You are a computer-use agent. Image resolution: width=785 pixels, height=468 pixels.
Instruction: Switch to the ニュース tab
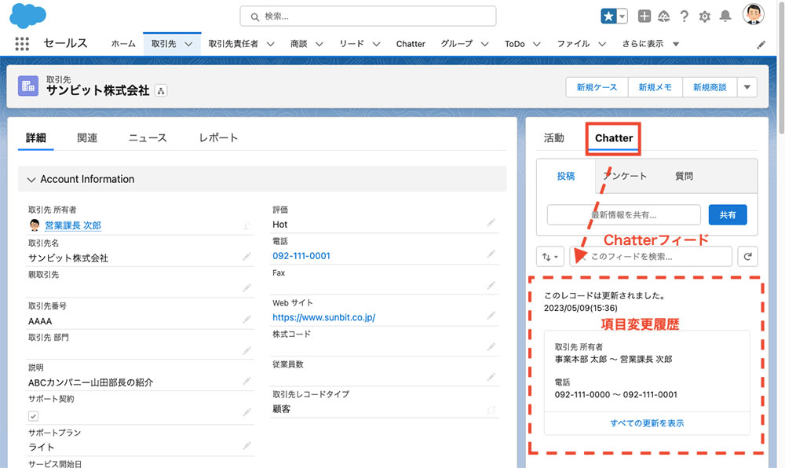pyautogui.click(x=148, y=137)
